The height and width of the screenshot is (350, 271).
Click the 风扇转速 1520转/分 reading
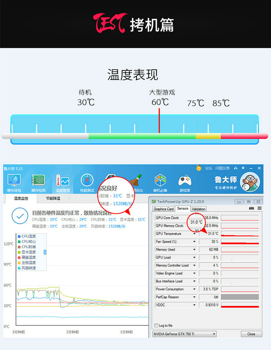pyautogui.click(x=108, y=226)
